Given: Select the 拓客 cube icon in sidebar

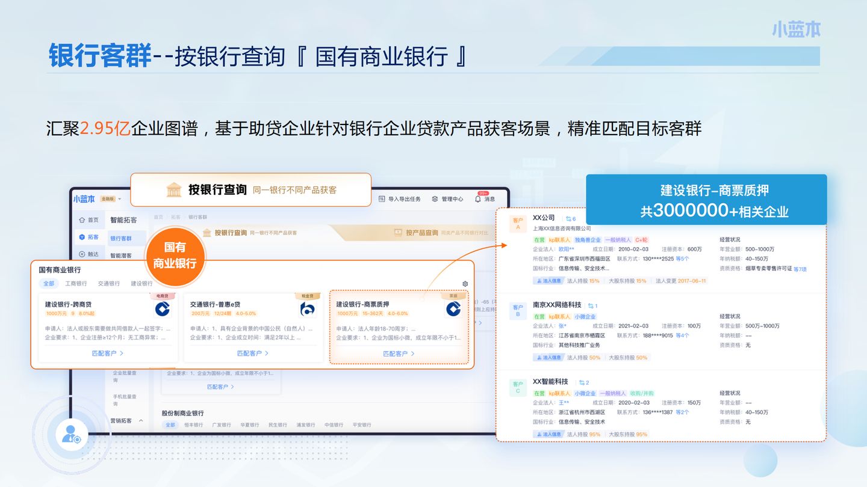Looking at the screenshot, I should pyautogui.click(x=82, y=237).
